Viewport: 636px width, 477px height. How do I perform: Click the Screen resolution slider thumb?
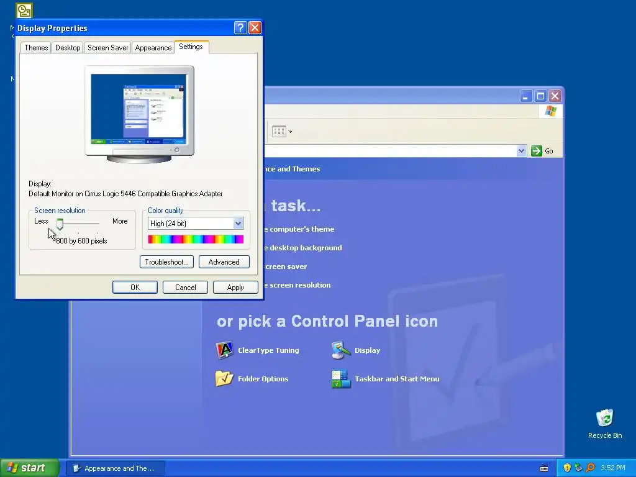click(60, 224)
